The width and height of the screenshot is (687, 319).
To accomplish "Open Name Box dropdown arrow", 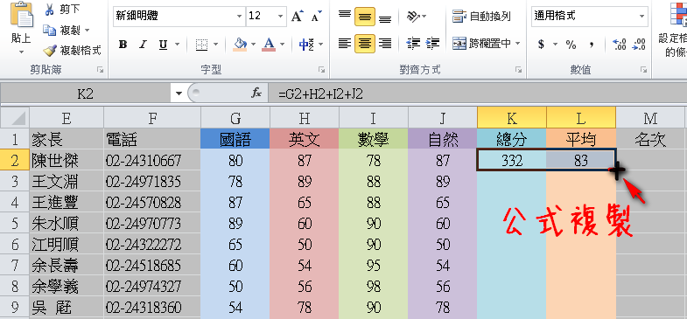I will pyautogui.click(x=179, y=94).
